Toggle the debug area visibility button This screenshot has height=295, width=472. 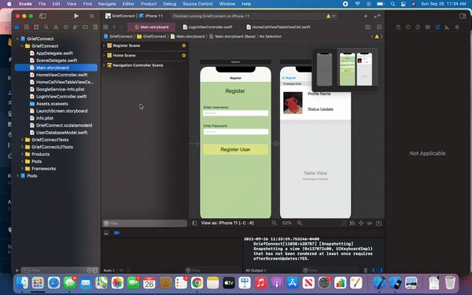[106, 233]
